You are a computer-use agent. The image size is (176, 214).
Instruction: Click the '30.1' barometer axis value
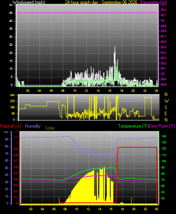point(163,15)
